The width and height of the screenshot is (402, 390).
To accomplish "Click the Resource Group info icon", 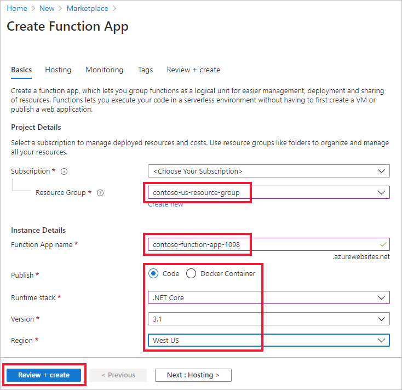I will point(100,193).
